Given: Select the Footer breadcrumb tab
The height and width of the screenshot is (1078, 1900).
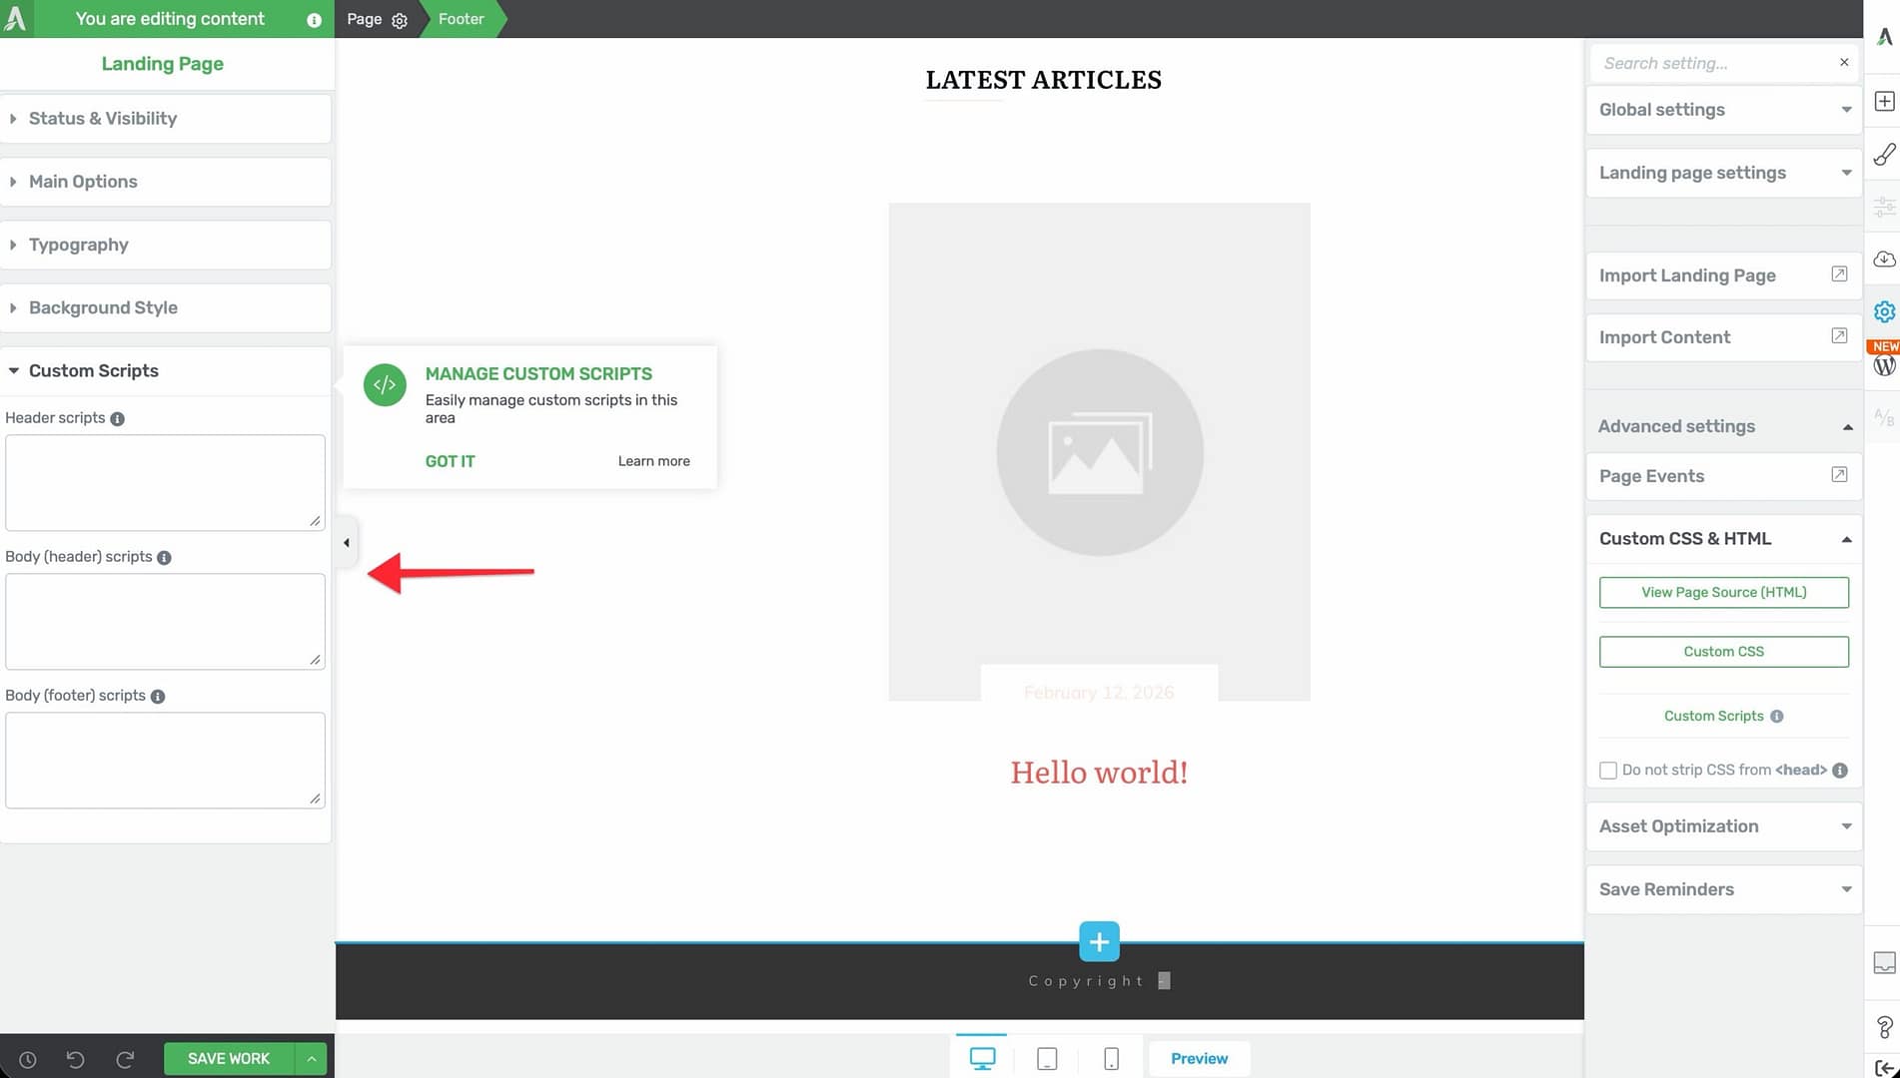Looking at the screenshot, I should pyautogui.click(x=461, y=19).
